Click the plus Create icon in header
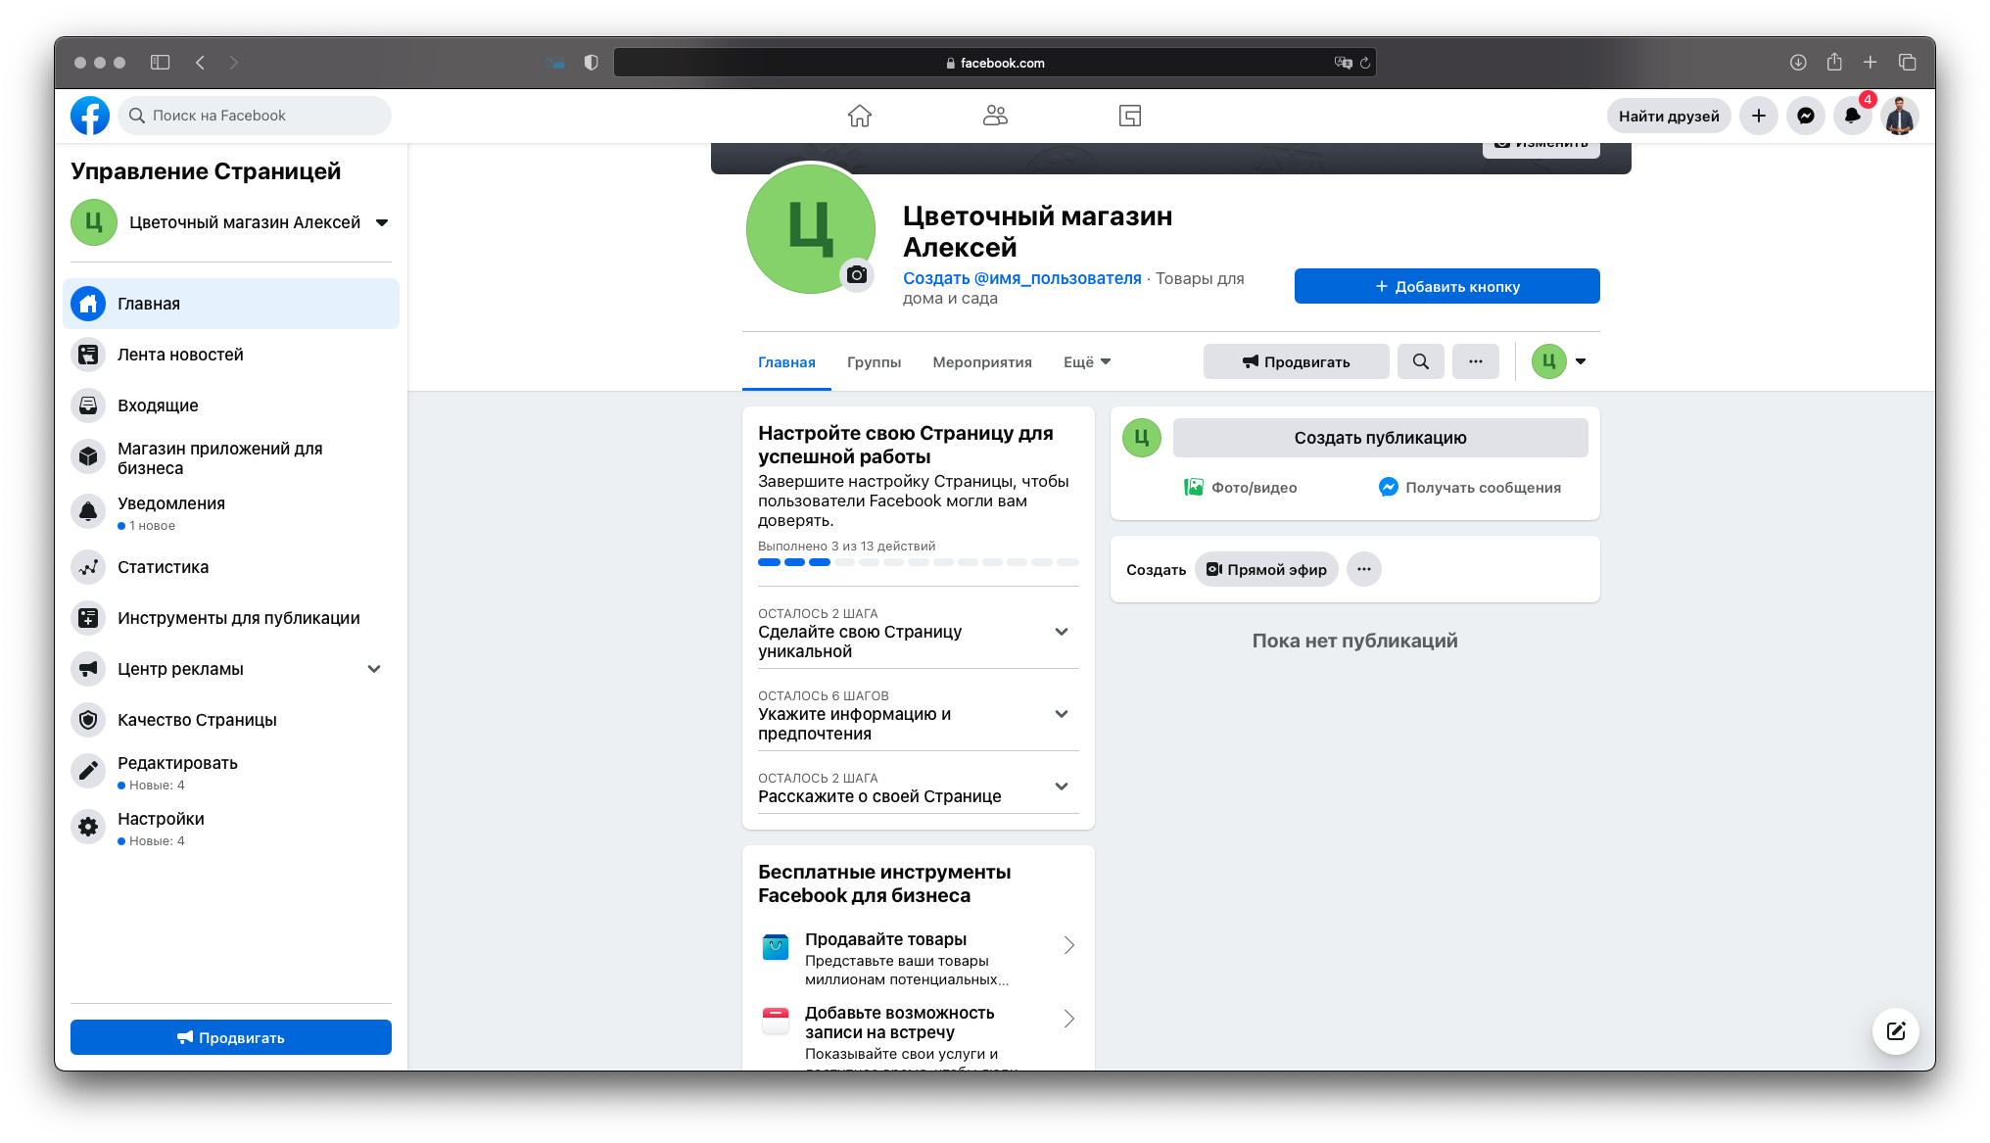Screen dimensions: 1990x1143 pos(1759,116)
